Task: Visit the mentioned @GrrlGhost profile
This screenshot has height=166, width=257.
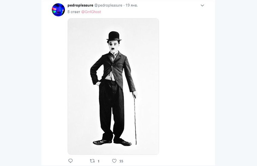Action: coord(91,12)
